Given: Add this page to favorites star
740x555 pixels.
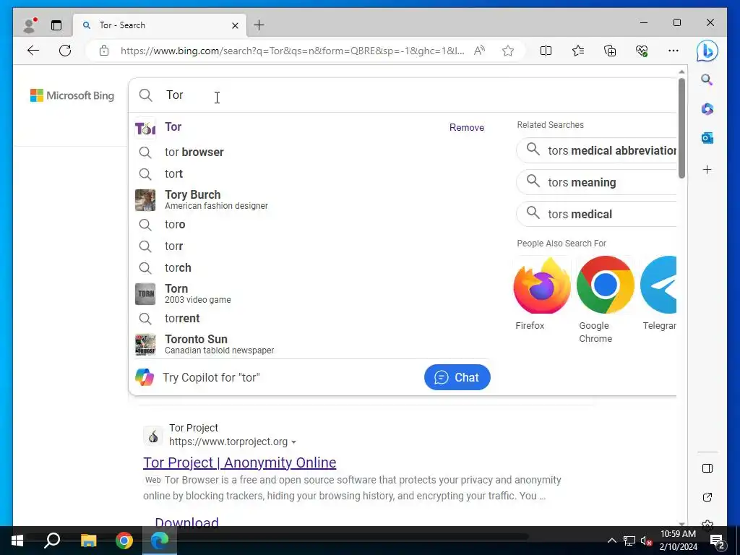Looking at the screenshot, I should point(508,51).
